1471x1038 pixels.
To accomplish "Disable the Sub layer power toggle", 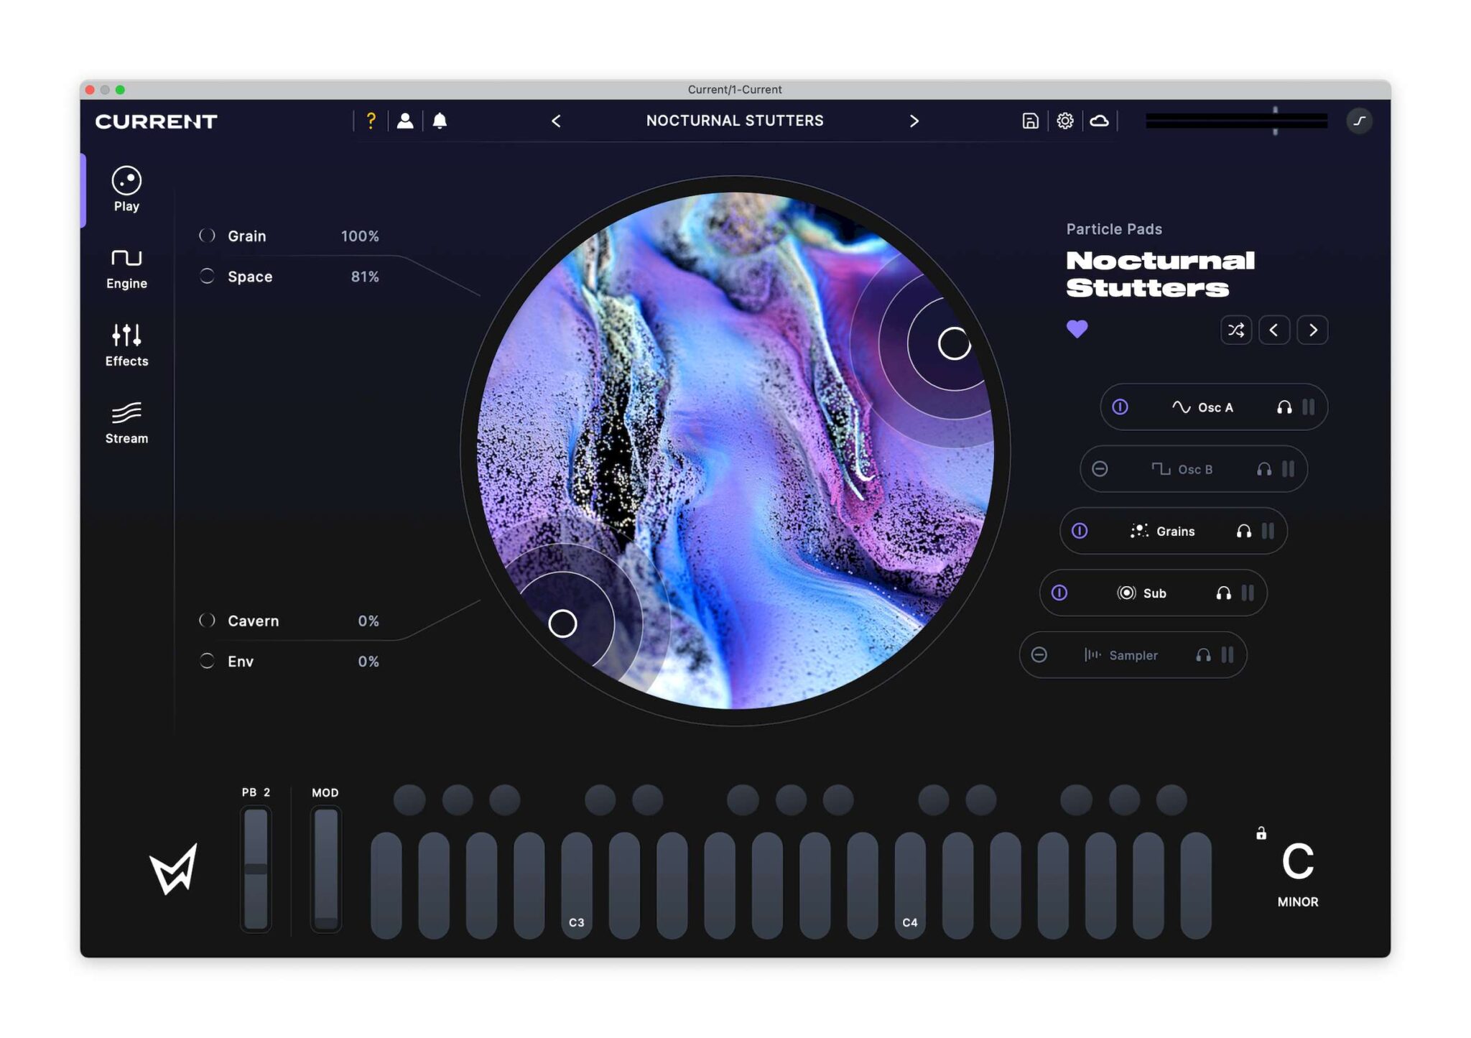I will (1059, 593).
